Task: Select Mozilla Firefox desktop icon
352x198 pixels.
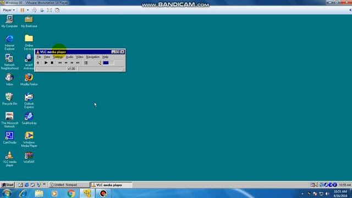Action: click(29, 80)
